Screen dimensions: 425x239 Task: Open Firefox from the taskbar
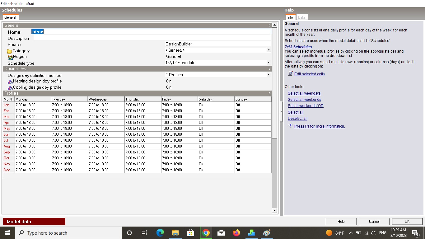coord(236,233)
